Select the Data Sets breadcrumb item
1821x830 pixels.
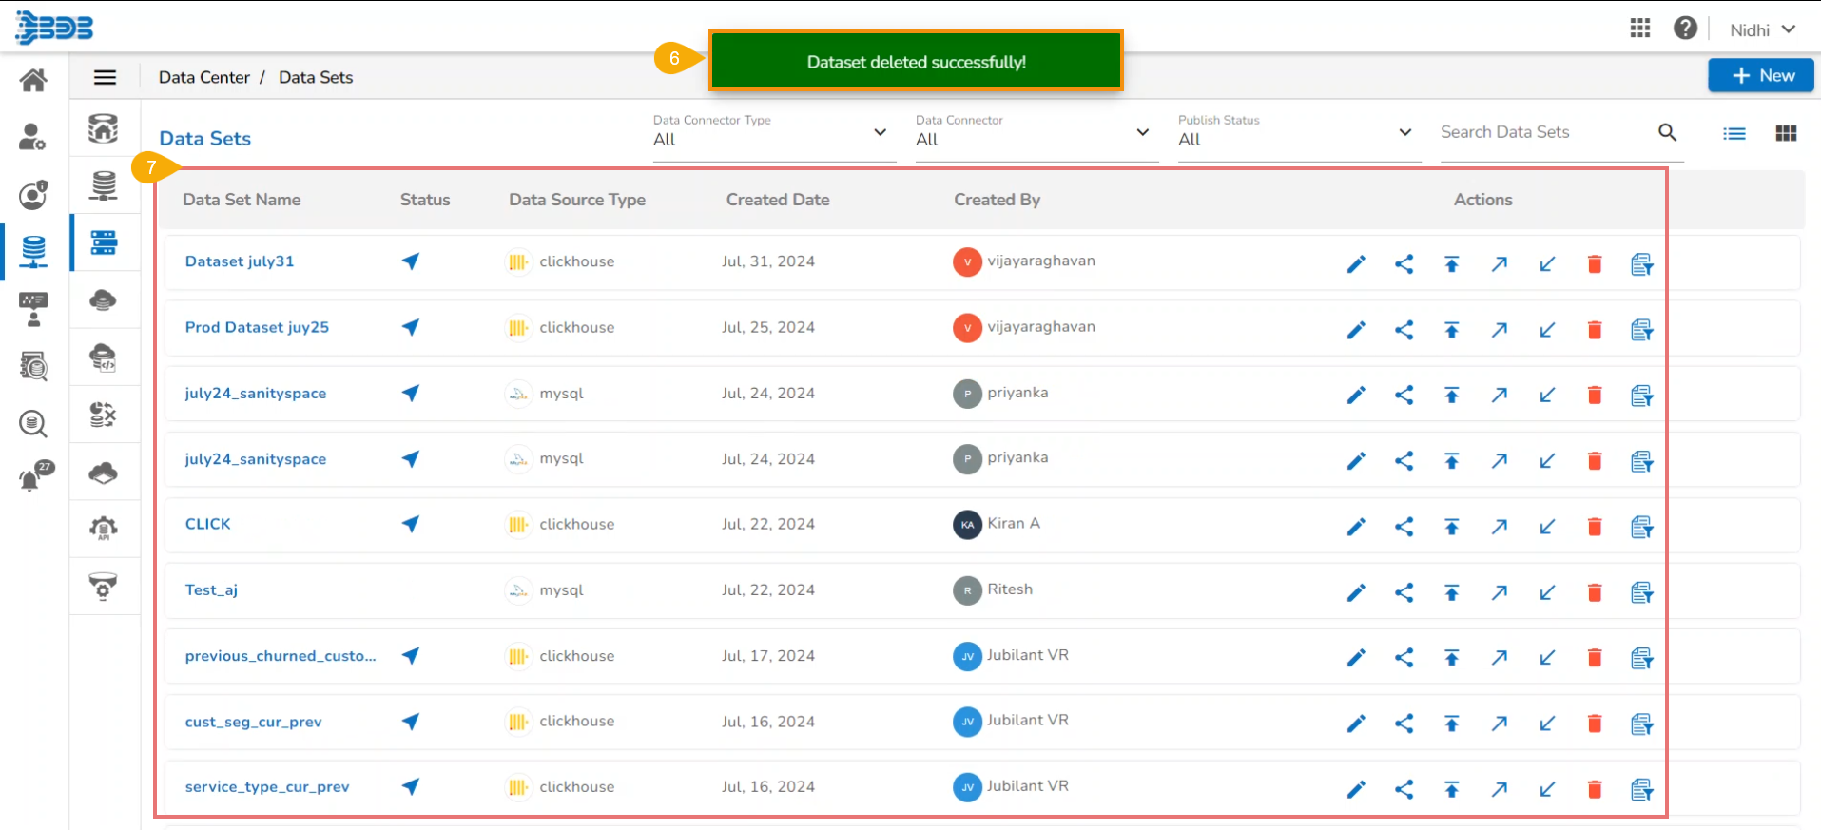click(x=316, y=78)
